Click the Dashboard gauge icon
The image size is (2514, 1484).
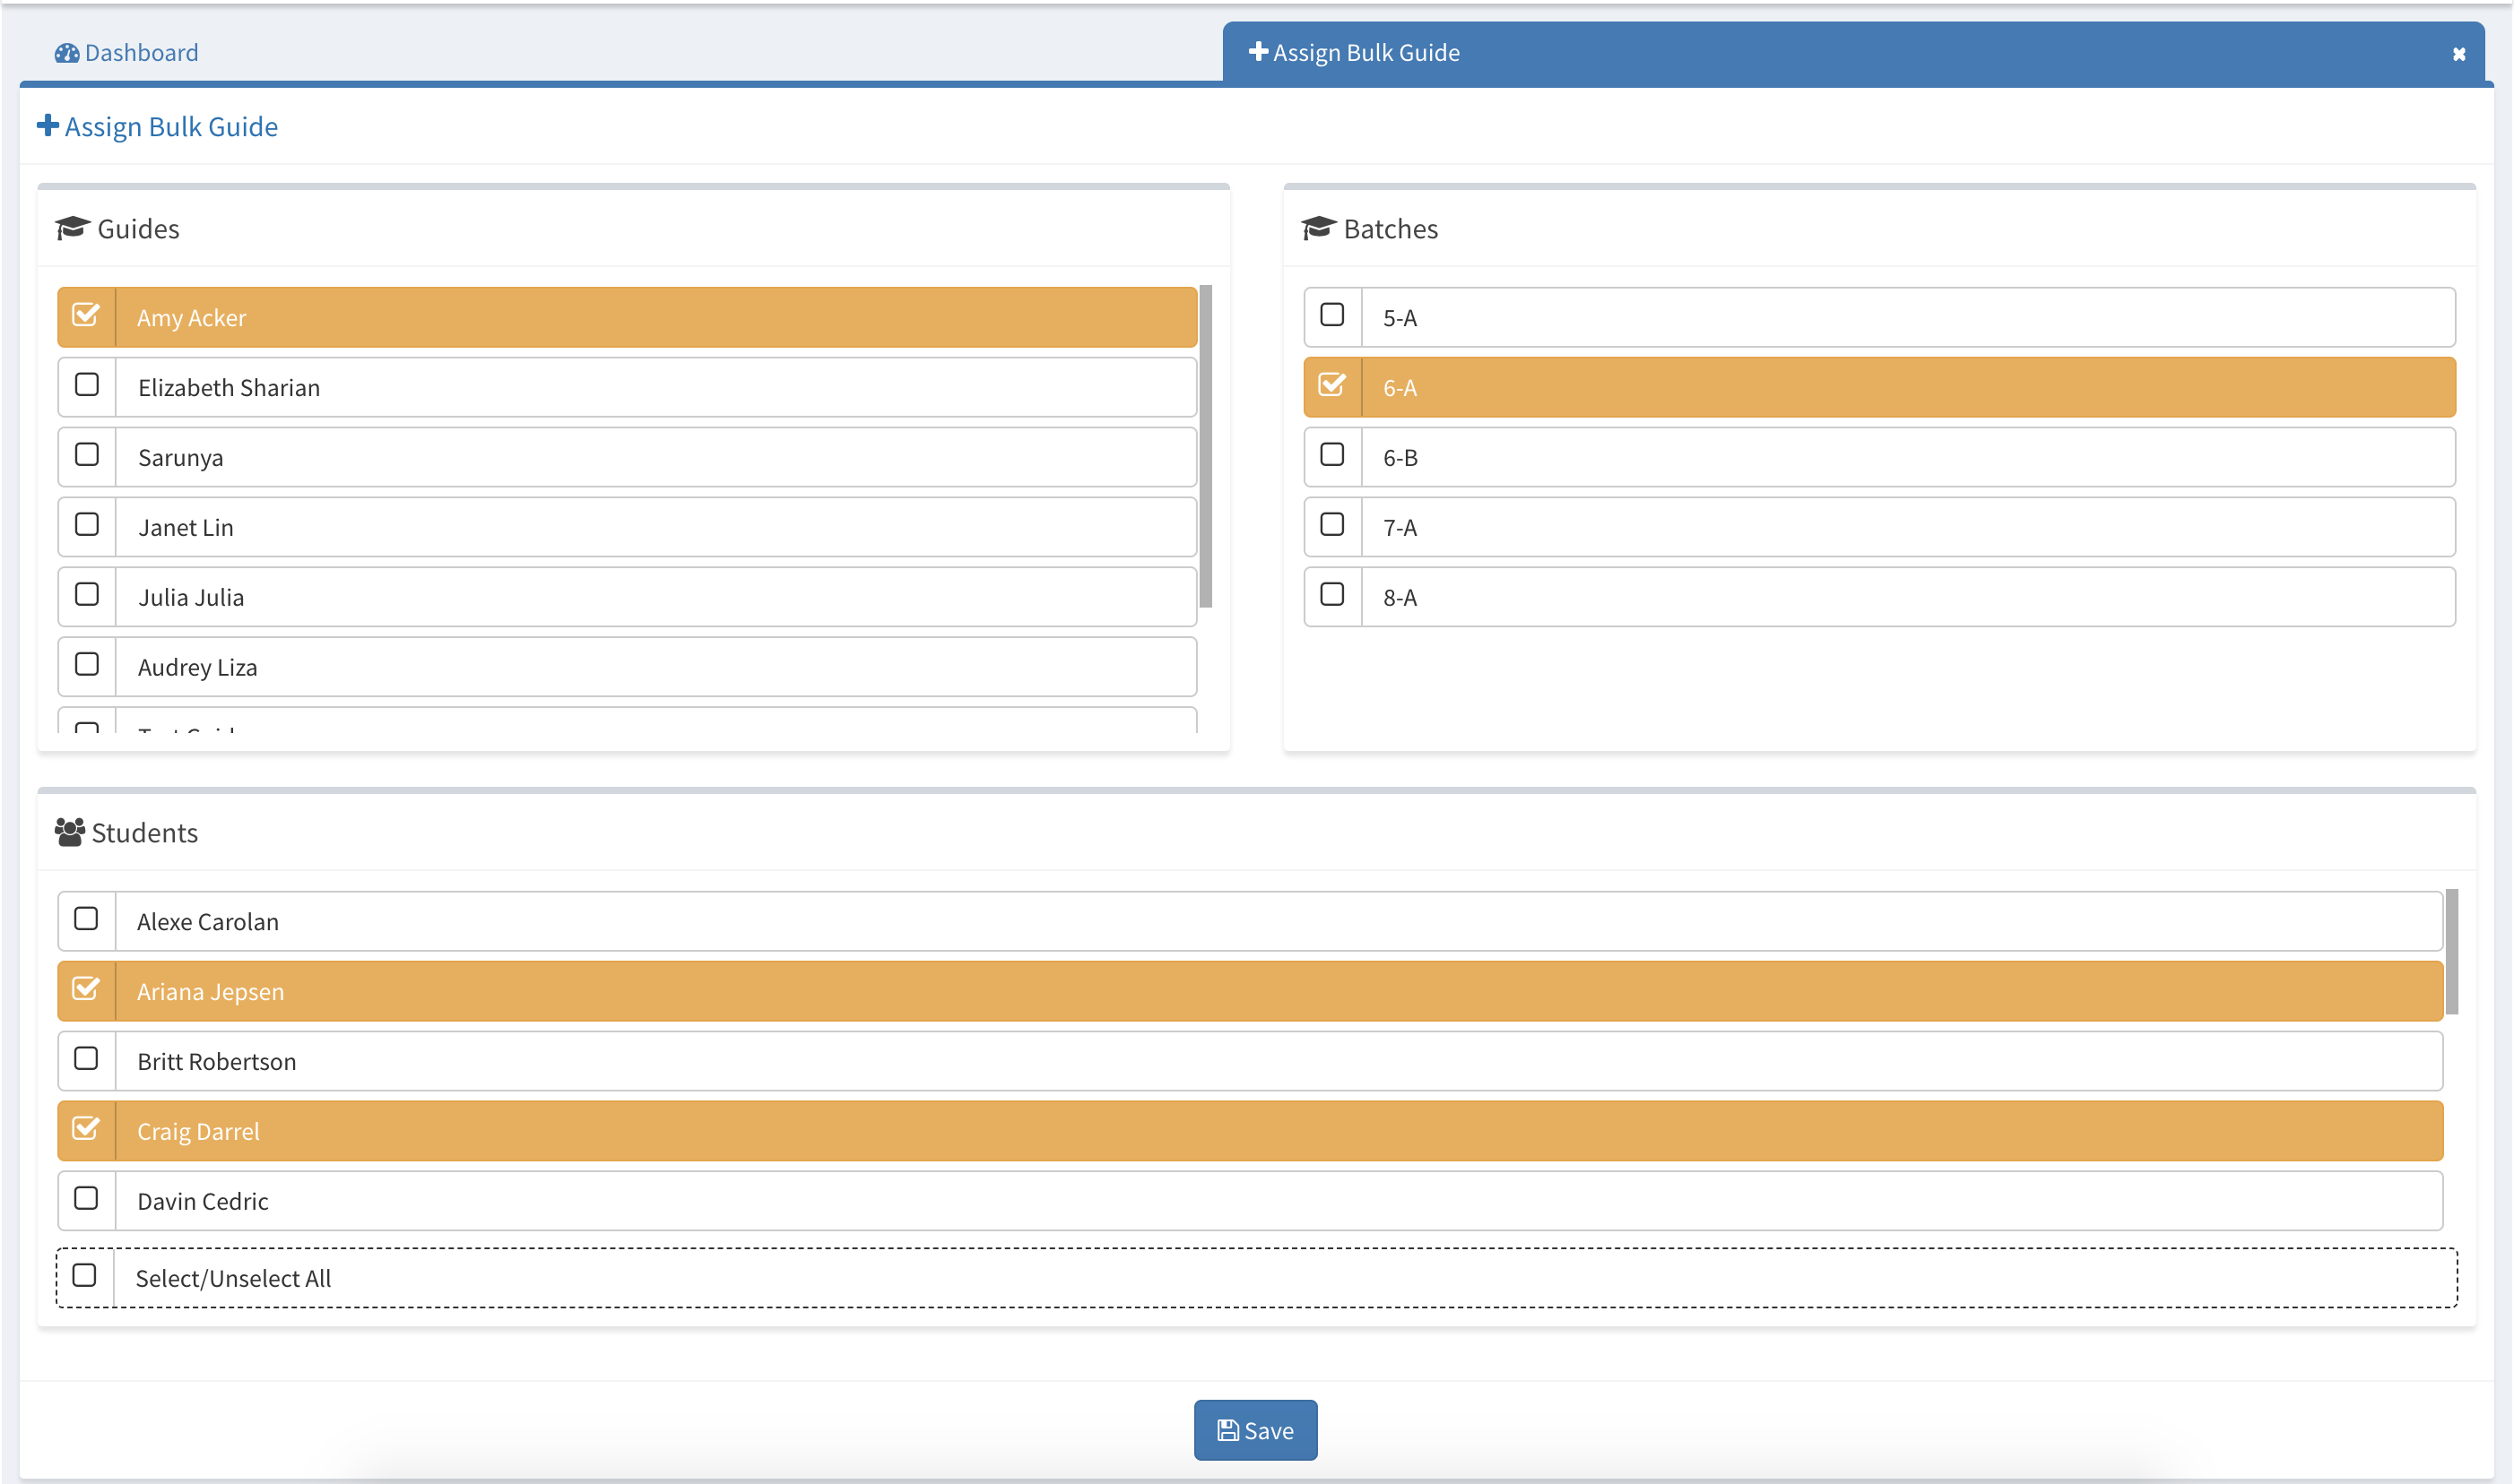pyautogui.click(x=66, y=53)
